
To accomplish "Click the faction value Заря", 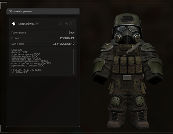I will tap(72, 33).
